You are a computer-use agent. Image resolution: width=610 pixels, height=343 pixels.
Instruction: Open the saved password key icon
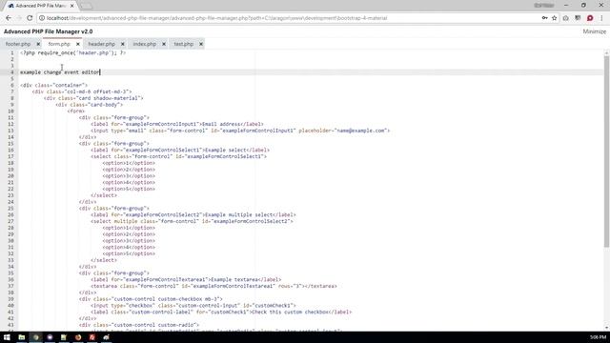point(544,18)
